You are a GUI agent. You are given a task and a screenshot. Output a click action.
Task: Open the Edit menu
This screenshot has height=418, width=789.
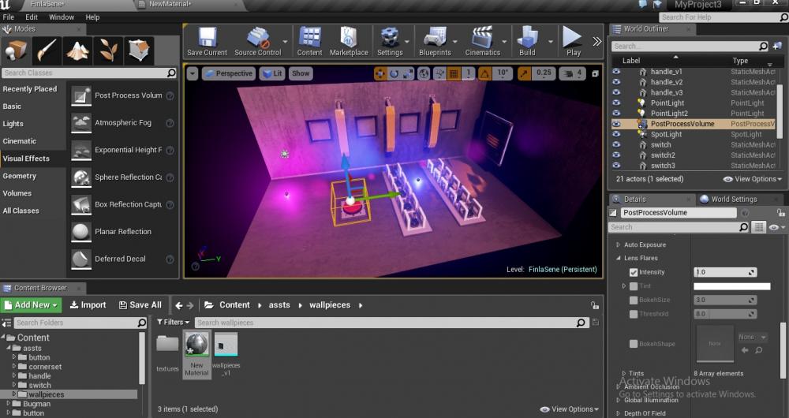coord(32,17)
